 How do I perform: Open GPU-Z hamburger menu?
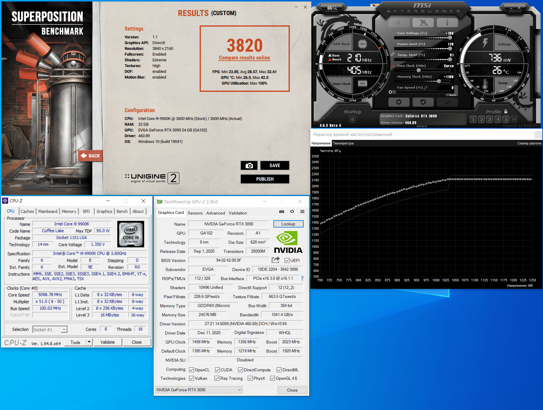[x=302, y=211]
